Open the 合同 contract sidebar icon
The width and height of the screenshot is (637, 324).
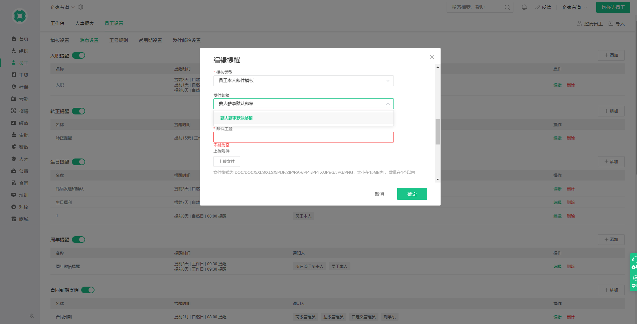point(14,183)
